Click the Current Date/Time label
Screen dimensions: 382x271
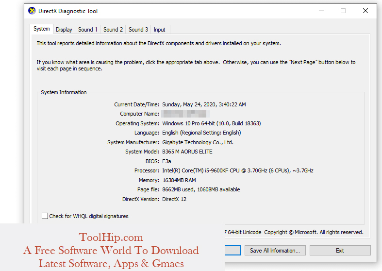click(137, 104)
